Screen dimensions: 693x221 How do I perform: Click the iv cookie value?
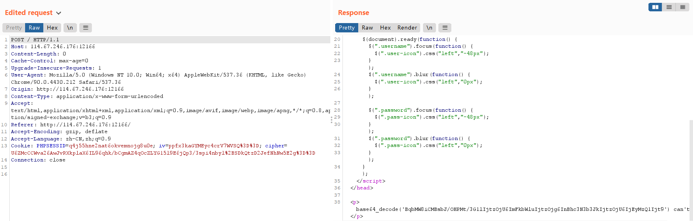point(214,146)
